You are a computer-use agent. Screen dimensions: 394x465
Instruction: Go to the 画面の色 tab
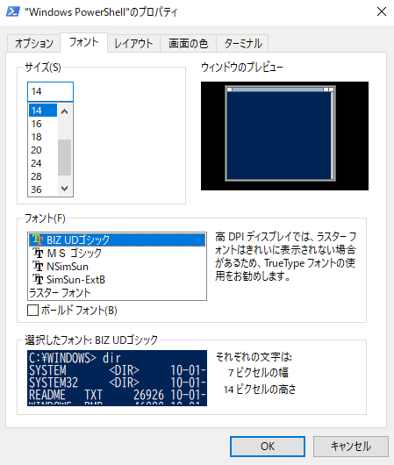[188, 44]
